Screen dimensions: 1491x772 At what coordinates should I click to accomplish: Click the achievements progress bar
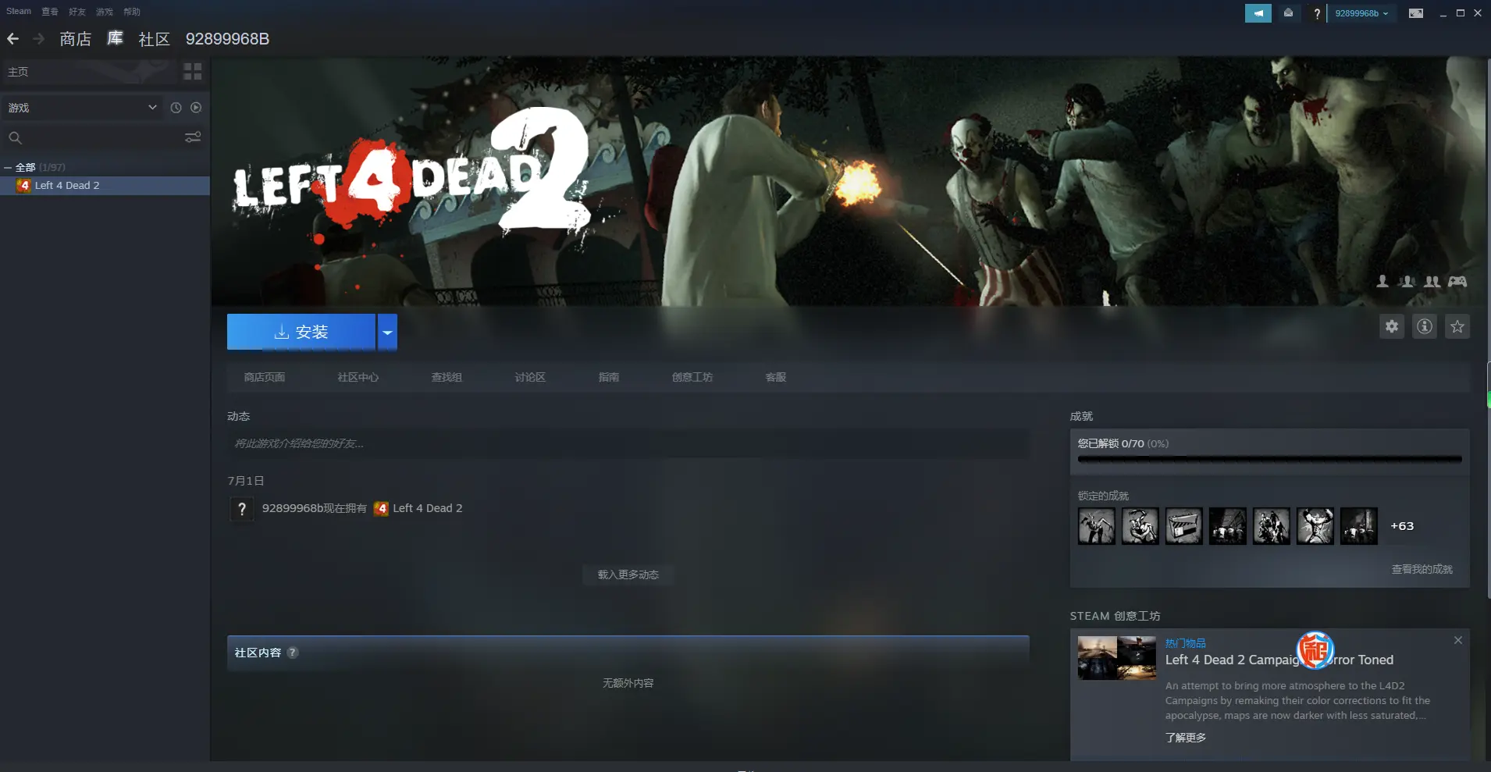1269,459
